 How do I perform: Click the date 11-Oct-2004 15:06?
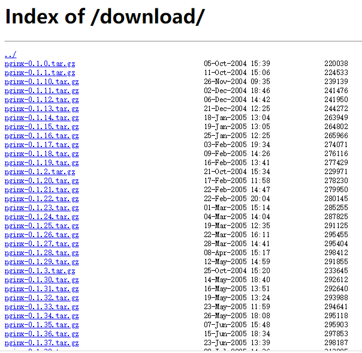tap(237, 73)
